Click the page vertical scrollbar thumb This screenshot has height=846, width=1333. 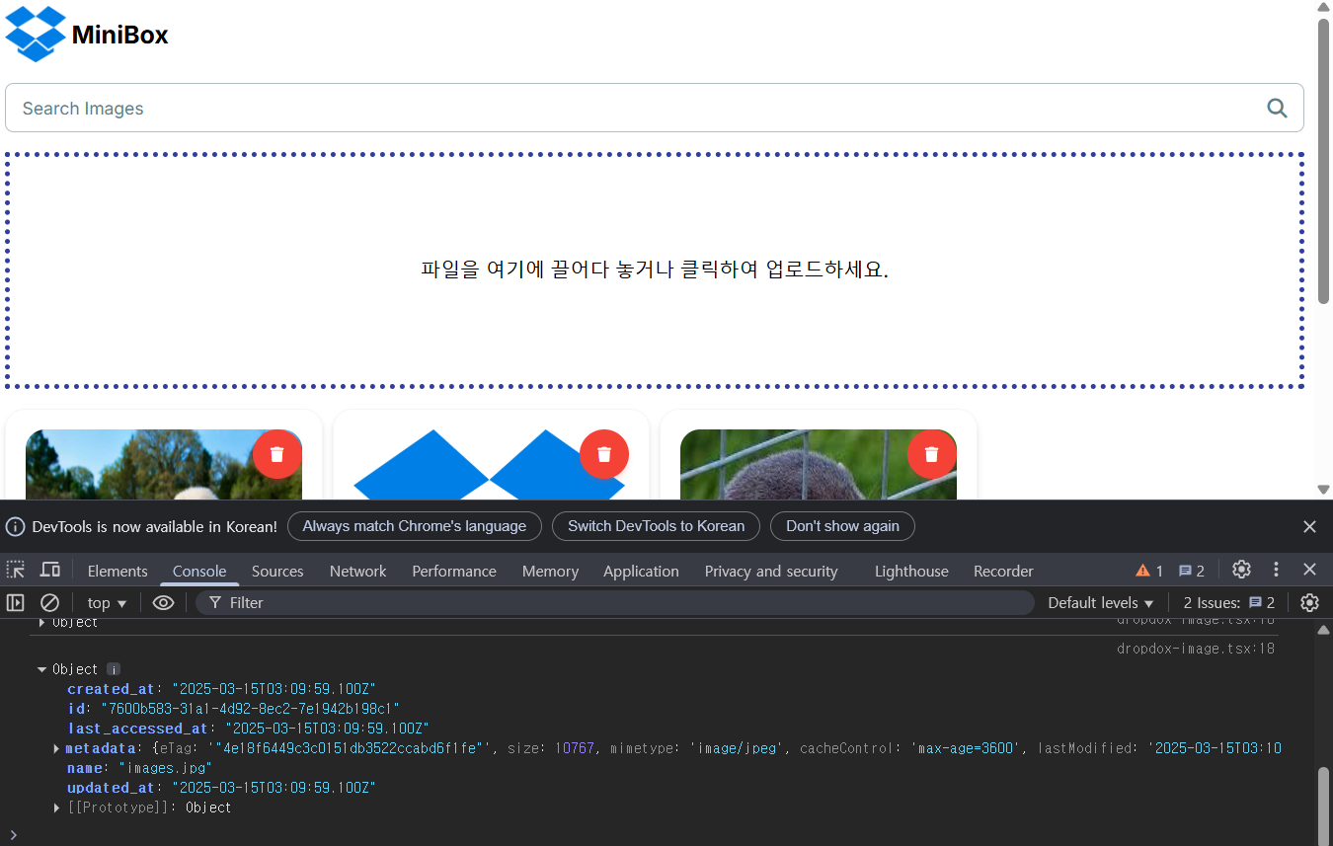point(1324,160)
